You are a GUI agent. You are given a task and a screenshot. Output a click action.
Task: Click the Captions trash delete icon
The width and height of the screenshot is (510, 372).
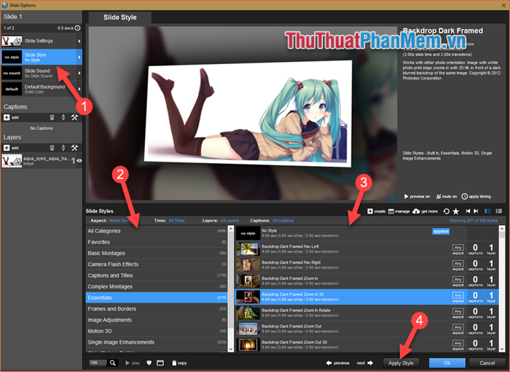(52, 117)
